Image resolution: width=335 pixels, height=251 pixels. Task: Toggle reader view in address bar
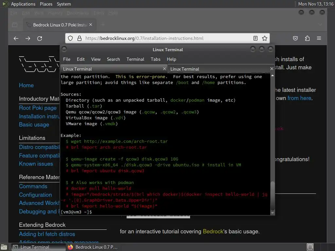[x=255, y=39]
